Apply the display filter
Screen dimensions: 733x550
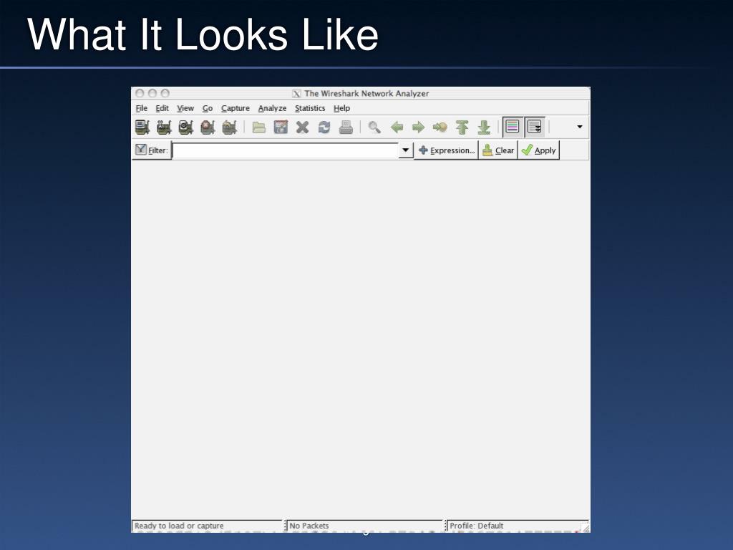538,150
